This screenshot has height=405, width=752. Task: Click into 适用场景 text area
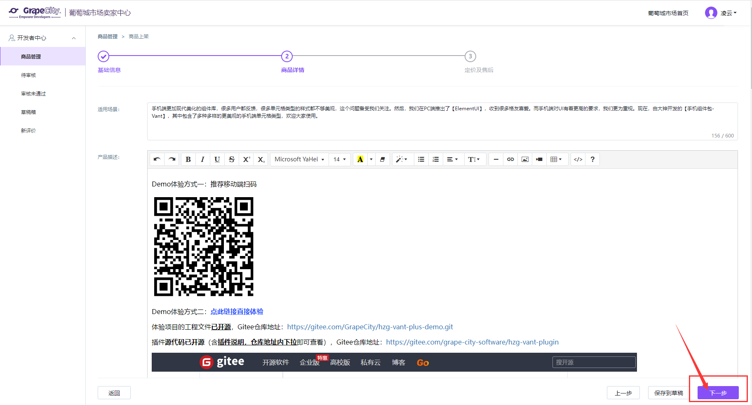click(x=442, y=121)
